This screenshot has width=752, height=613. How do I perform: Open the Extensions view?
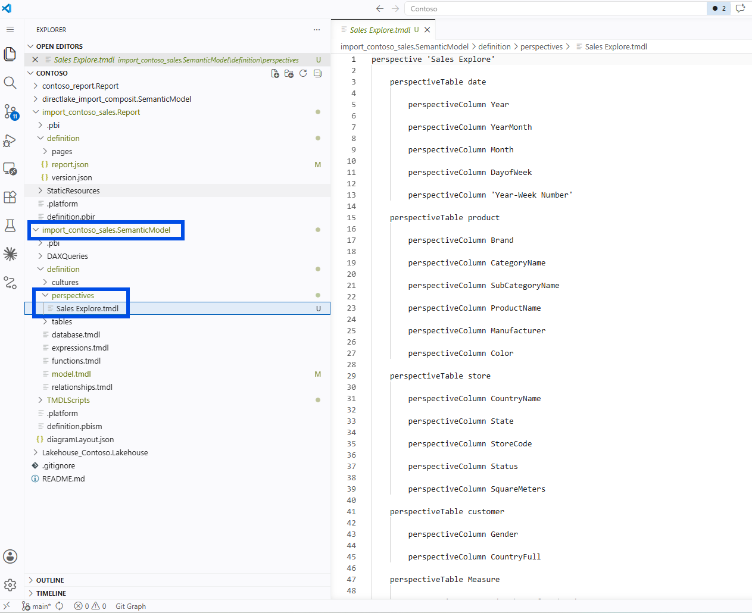10,197
